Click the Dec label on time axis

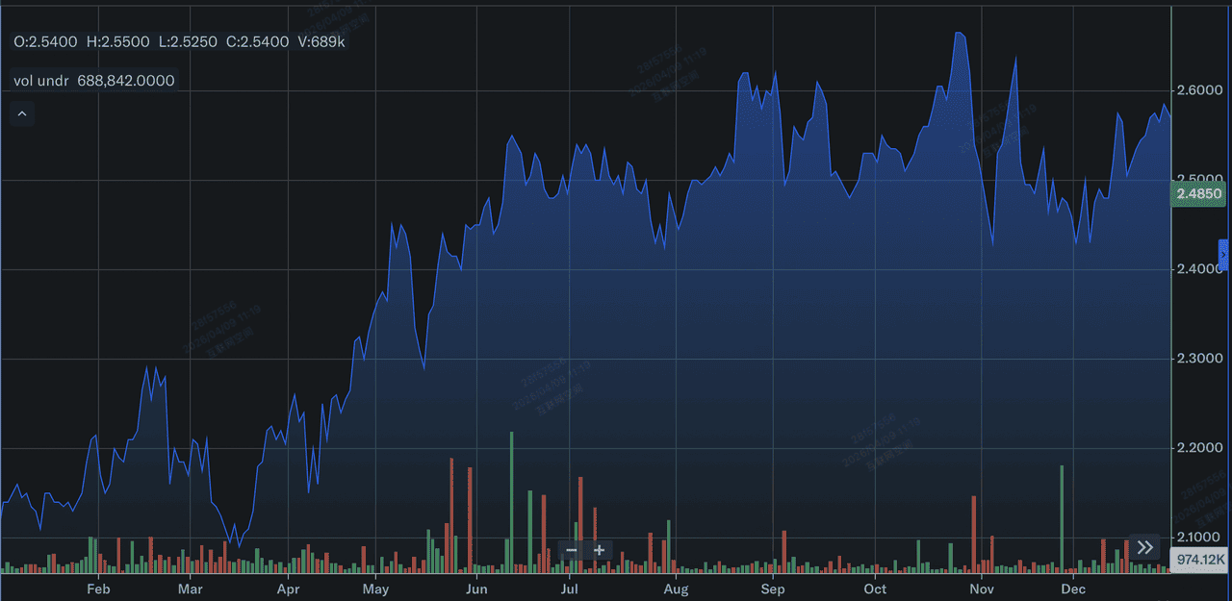(x=1072, y=588)
